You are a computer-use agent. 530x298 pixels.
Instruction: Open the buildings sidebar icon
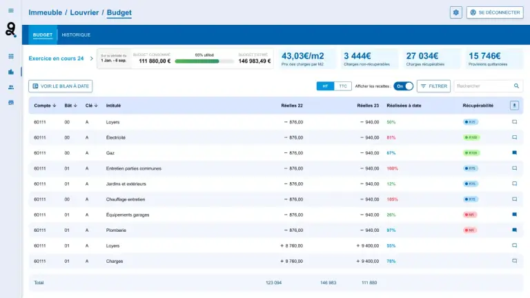click(11, 72)
